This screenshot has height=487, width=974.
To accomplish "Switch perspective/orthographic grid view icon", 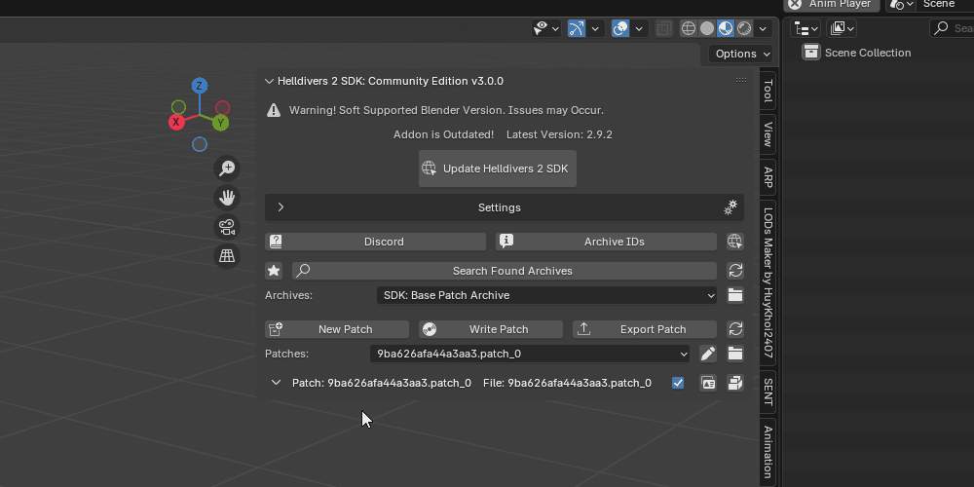I will (x=227, y=256).
